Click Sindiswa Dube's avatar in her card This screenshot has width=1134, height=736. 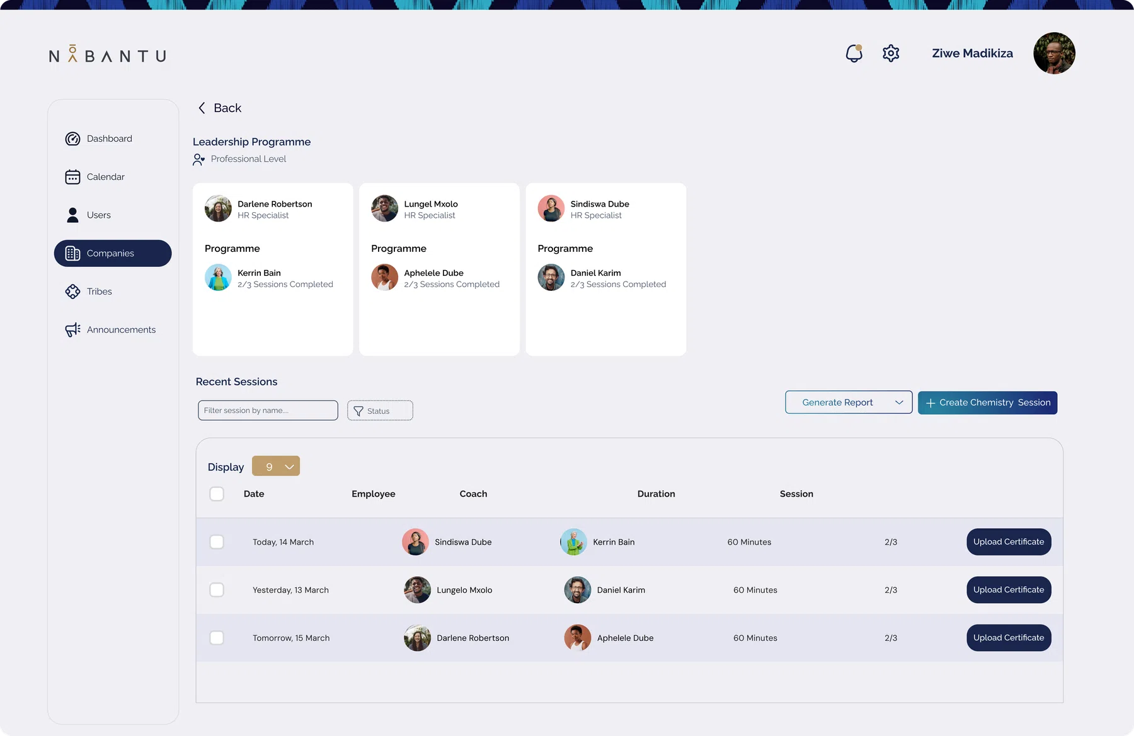[551, 208]
